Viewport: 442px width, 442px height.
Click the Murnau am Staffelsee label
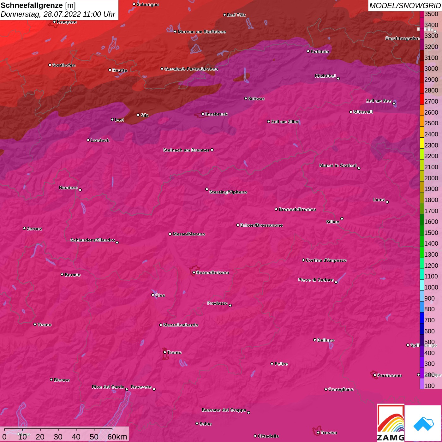click(202, 32)
